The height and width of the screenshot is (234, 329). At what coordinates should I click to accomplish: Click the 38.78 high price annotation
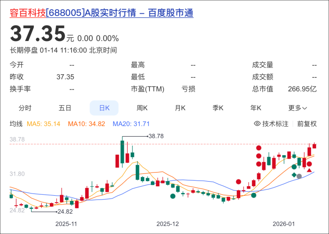pyautogui.click(x=156, y=136)
